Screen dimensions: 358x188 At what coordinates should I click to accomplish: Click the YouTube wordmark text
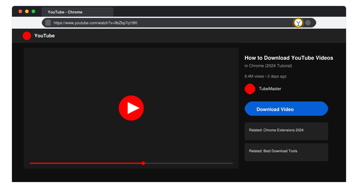44,36
